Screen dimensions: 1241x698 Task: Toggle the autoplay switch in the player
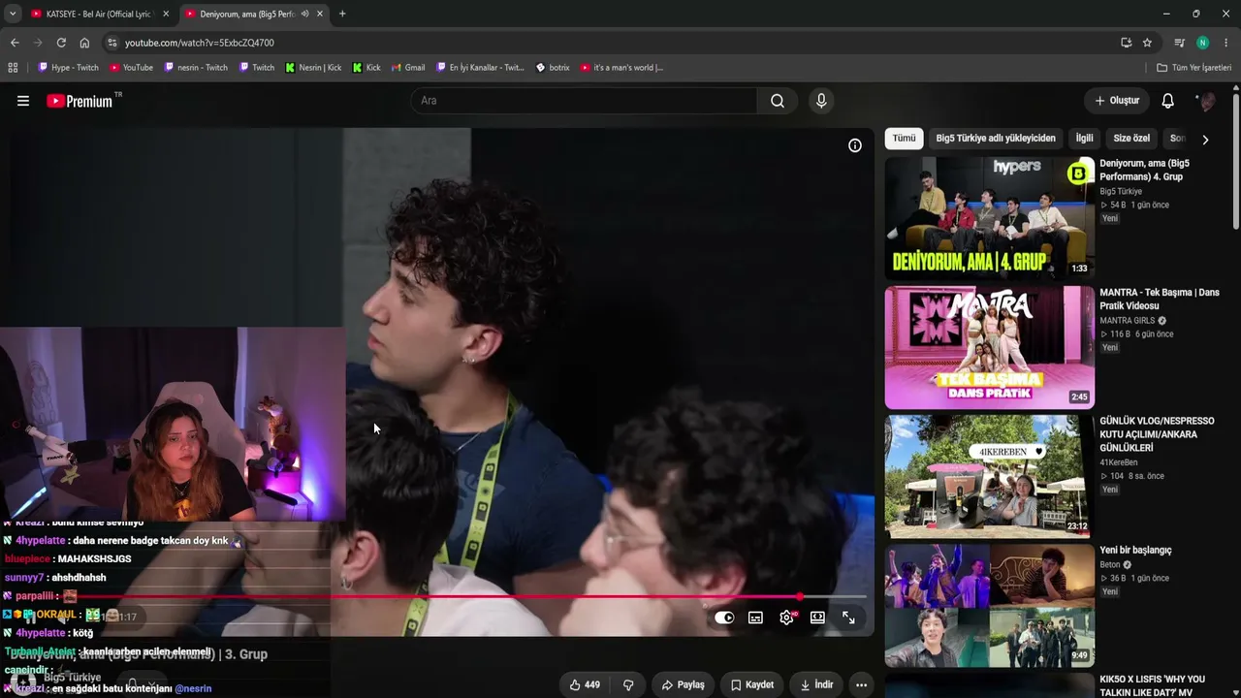(724, 618)
